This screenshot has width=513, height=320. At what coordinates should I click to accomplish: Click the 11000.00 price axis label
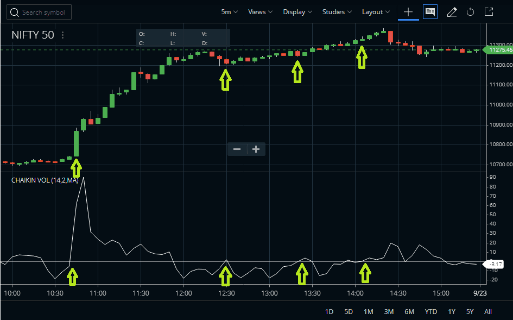pos(501,105)
